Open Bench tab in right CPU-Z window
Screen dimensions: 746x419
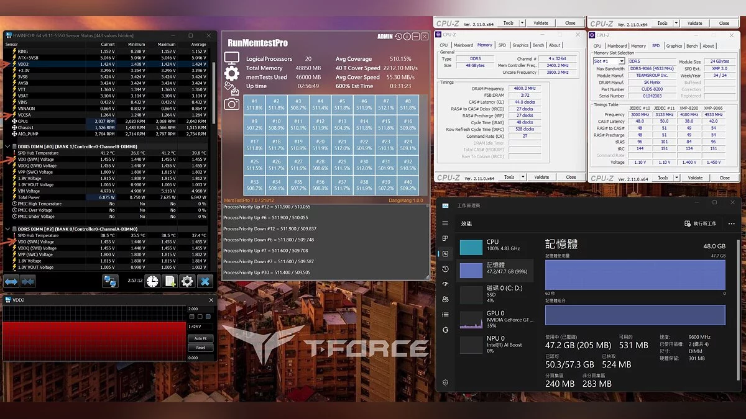pyautogui.click(x=692, y=46)
